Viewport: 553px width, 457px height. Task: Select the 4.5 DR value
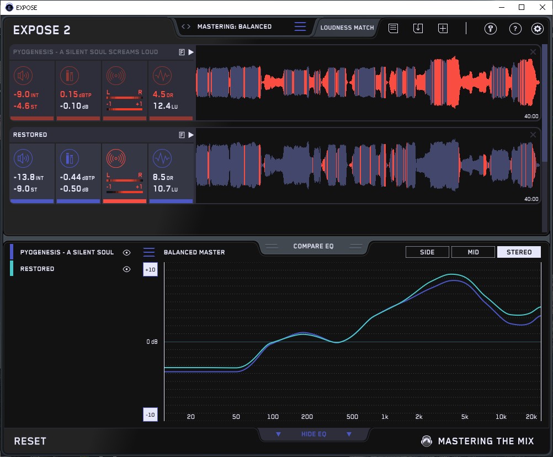click(x=163, y=94)
